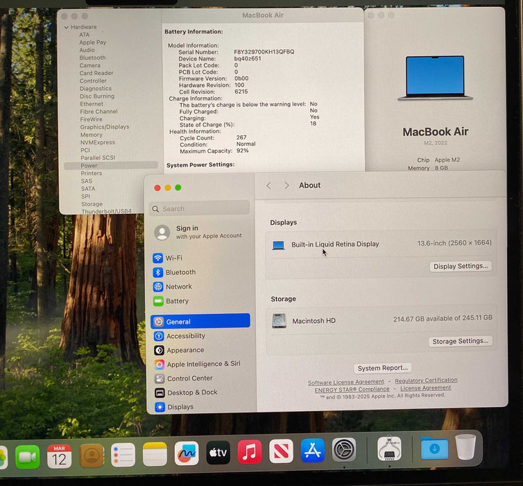Select Disc Burning in System Information
523x486 pixels.
96,96
